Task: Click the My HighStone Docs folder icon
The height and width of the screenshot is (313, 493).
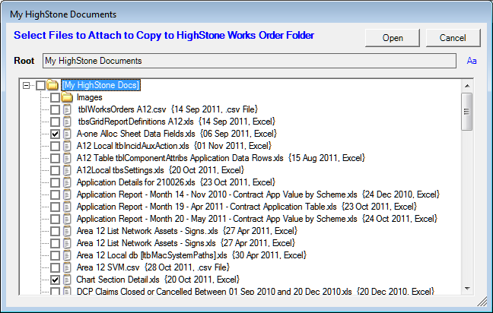Action: [x=52, y=85]
